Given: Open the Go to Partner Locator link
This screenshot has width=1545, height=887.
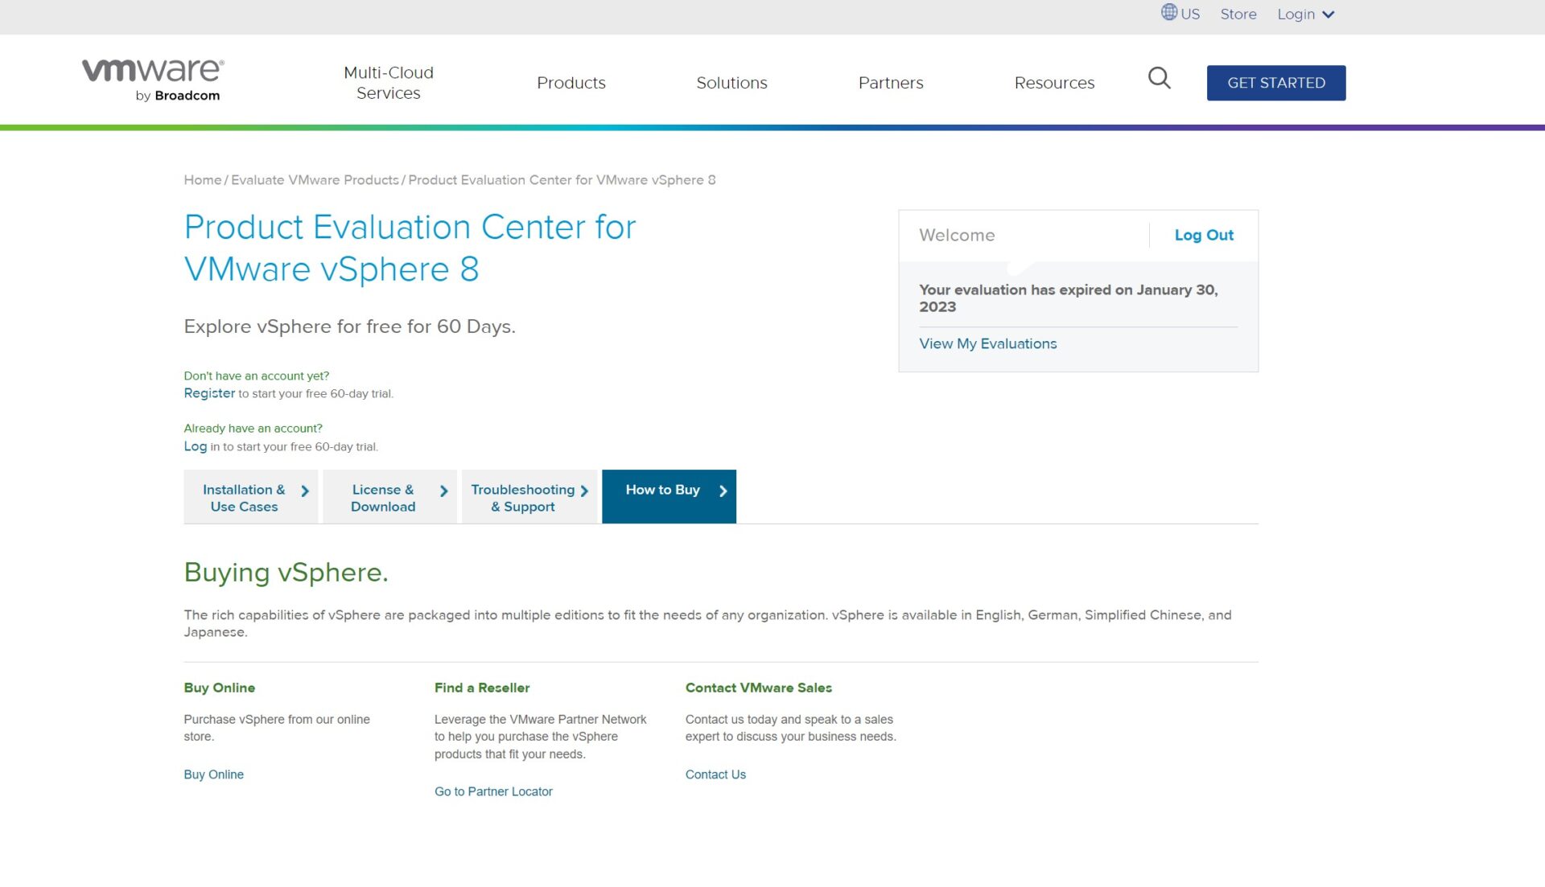Looking at the screenshot, I should (493, 790).
